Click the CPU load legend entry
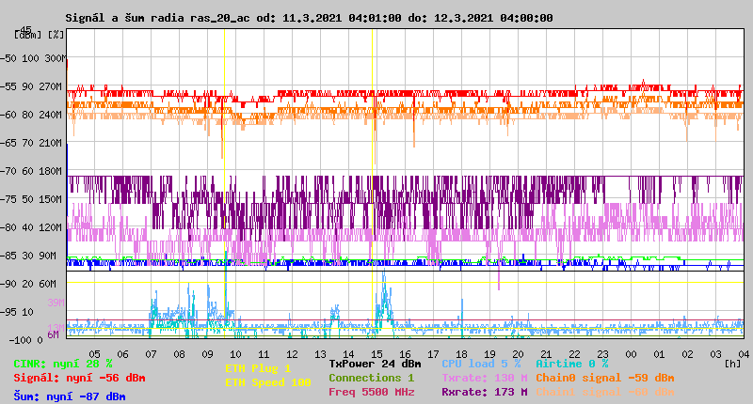Image resolution: width=753 pixels, height=404 pixels. tap(480, 364)
